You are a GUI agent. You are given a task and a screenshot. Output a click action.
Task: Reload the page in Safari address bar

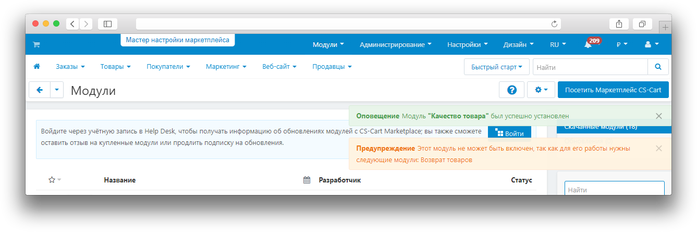(554, 23)
